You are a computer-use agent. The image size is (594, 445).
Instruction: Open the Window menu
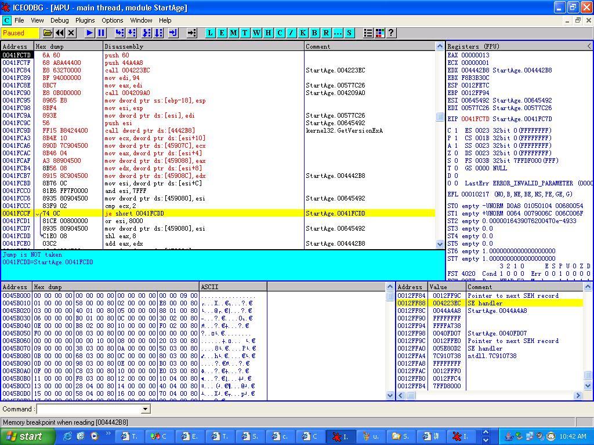click(141, 20)
